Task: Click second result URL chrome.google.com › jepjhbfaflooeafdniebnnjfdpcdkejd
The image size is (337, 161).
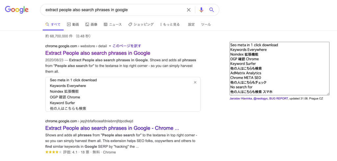Action: click(89, 121)
